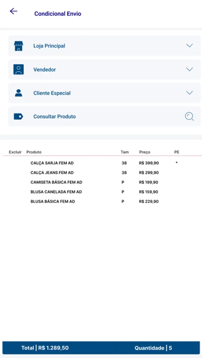Screen dimensions: 202x358
Task: Click size 38 of CALÇA SARJA row
Action: click(x=124, y=163)
